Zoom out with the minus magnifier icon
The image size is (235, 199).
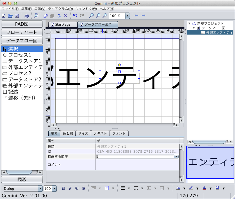click(105, 16)
